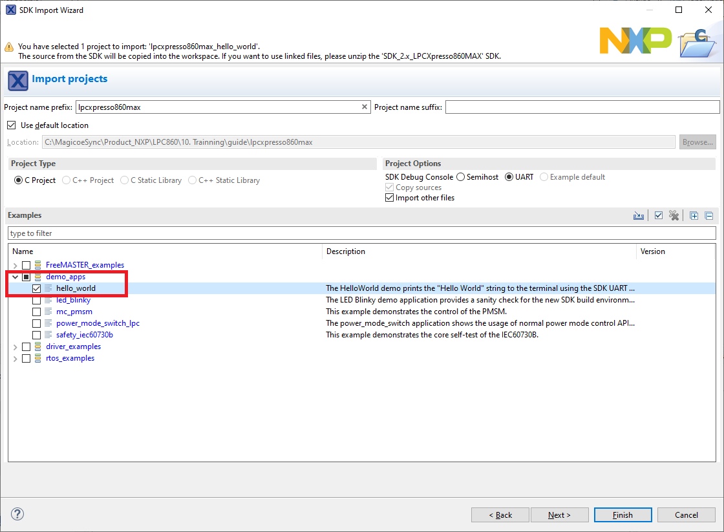Click the select all examples icon

click(x=658, y=216)
